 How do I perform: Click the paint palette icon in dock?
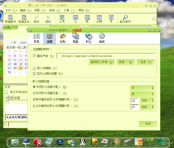116,141
